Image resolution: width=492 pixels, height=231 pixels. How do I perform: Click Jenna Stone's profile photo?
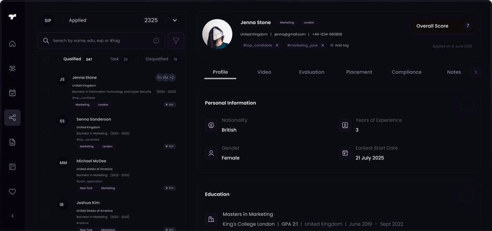pos(217,34)
